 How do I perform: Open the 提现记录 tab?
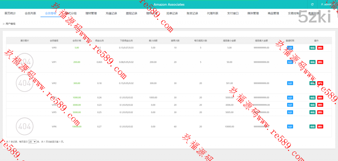132,14
